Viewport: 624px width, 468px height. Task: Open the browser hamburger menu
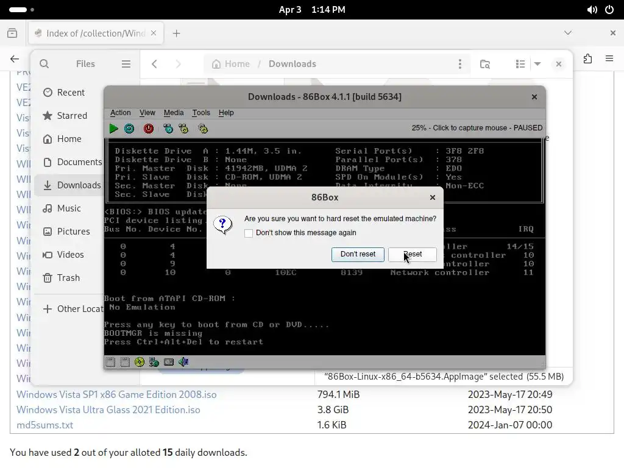(x=609, y=59)
